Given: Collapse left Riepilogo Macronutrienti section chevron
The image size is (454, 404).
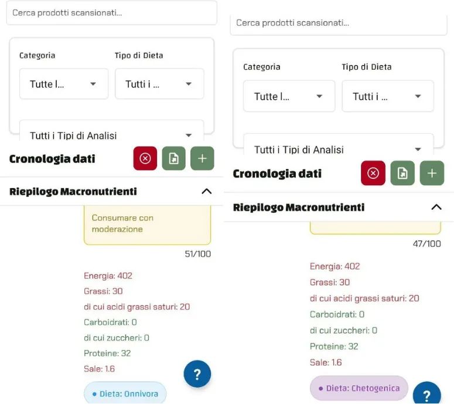Looking at the screenshot, I should (206, 191).
